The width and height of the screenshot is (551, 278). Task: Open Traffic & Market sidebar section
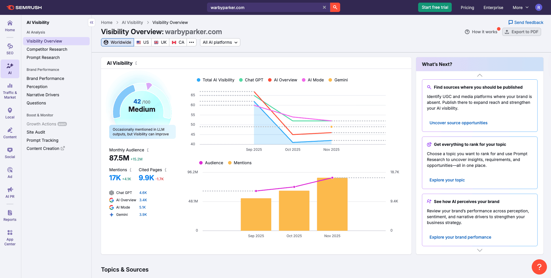[x=10, y=91]
